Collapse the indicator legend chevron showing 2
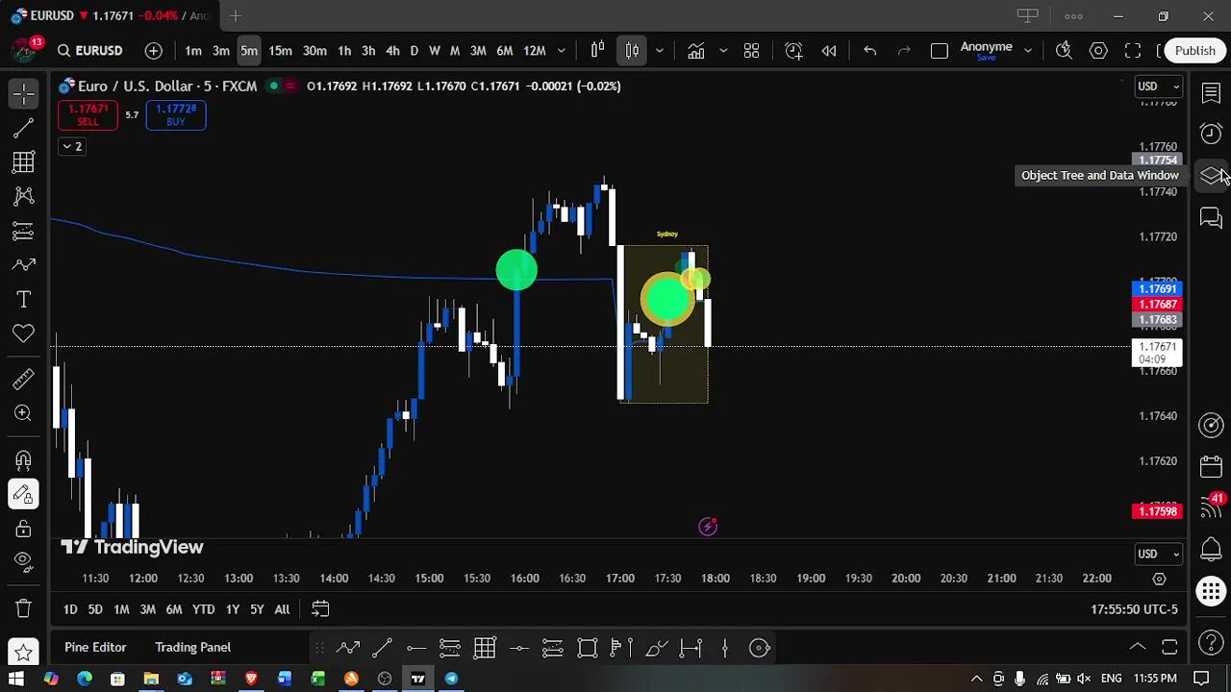 [x=72, y=146]
